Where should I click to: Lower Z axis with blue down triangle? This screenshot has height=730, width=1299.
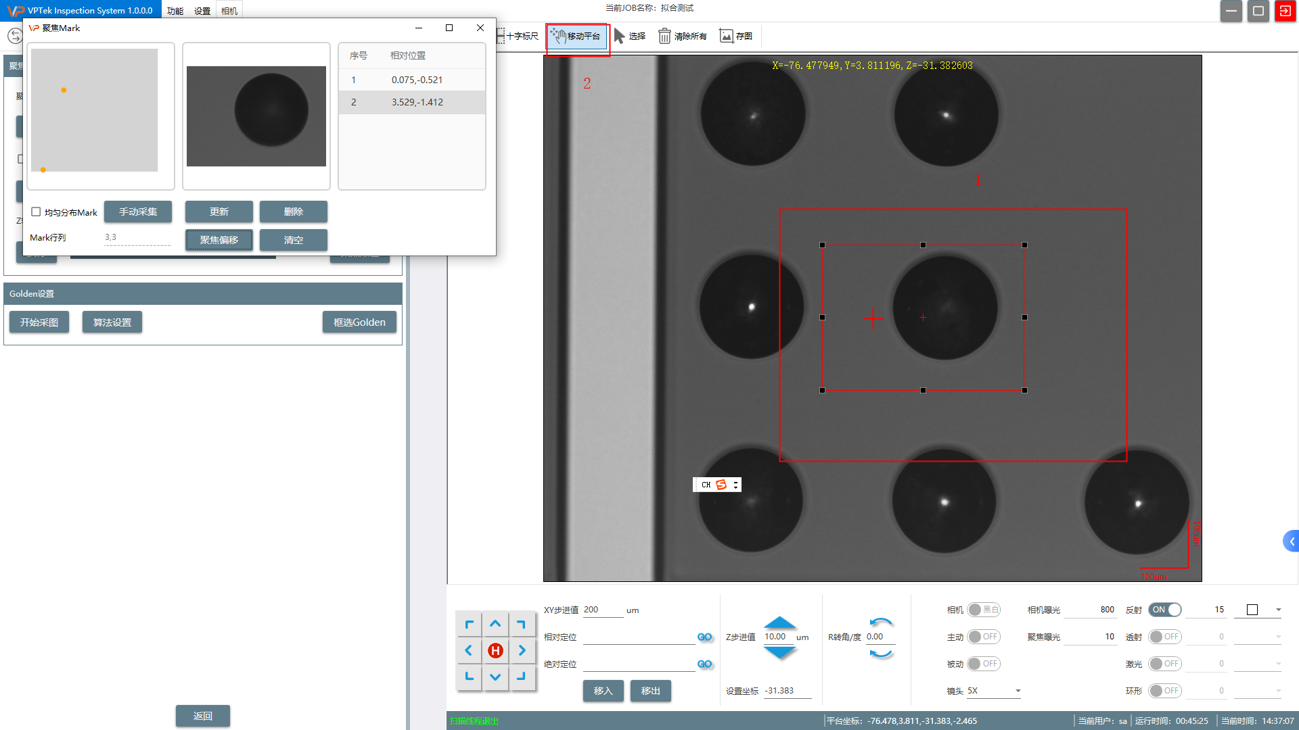tap(779, 652)
